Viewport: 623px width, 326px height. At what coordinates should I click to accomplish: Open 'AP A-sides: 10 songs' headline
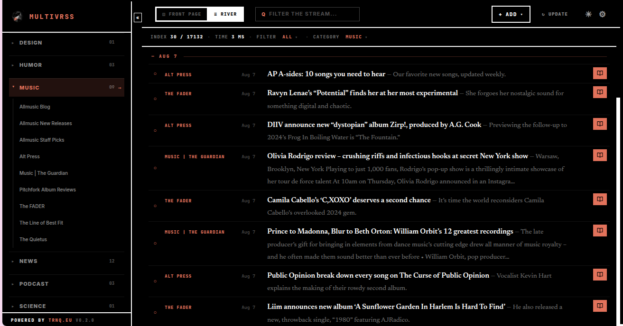326,74
